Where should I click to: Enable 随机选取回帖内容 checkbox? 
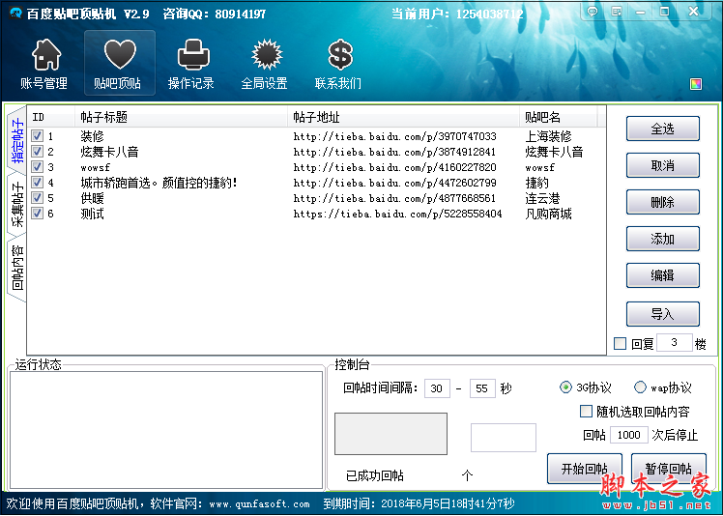(x=586, y=412)
